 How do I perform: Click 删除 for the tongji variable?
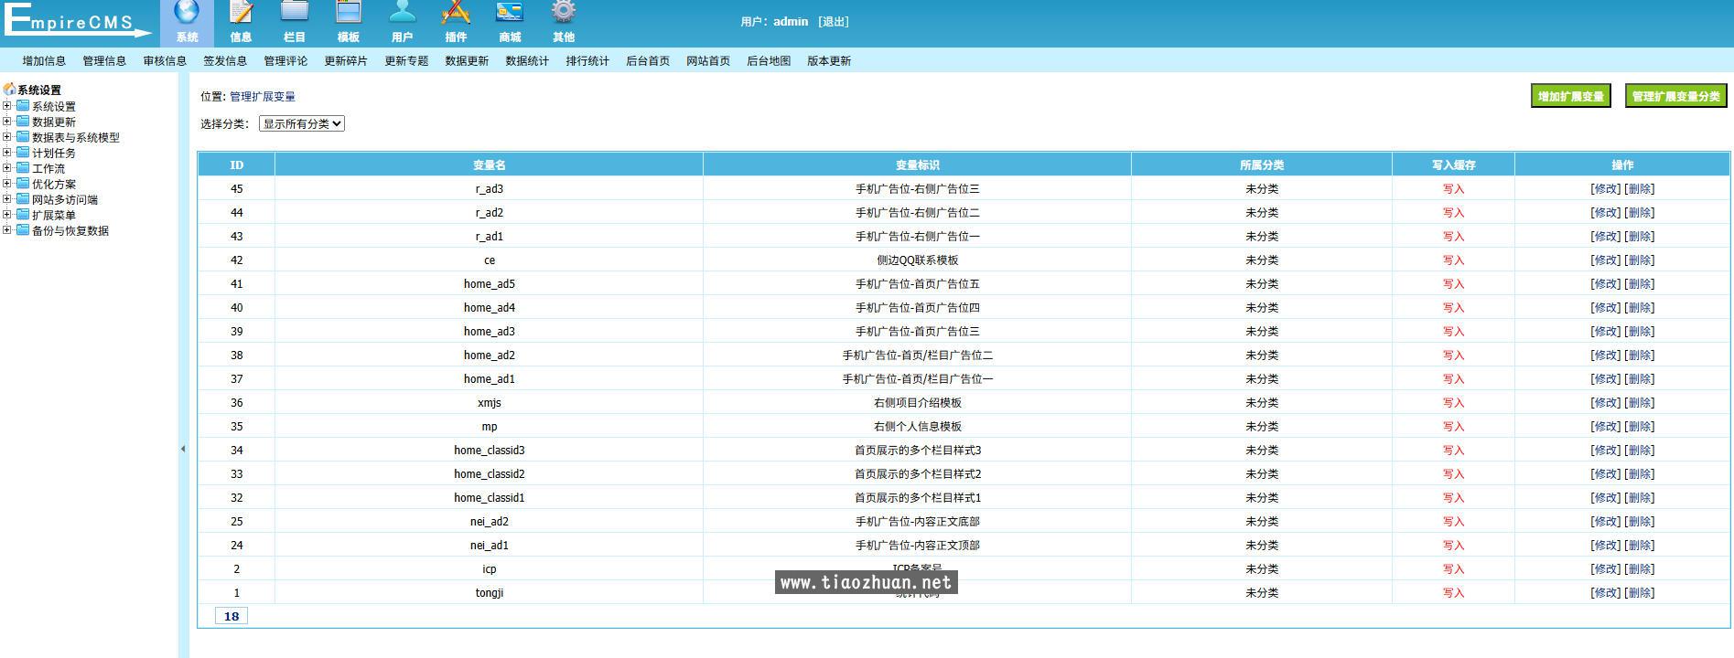tap(1639, 593)
